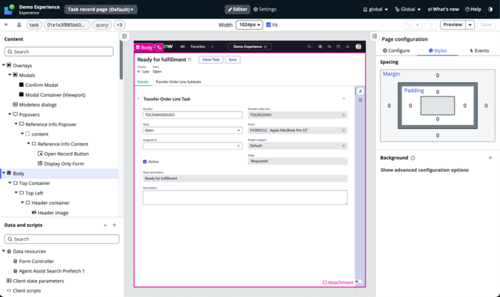
Task: Click the undo arrow icon
Action: pyautogui.click(x=408, y=25)
